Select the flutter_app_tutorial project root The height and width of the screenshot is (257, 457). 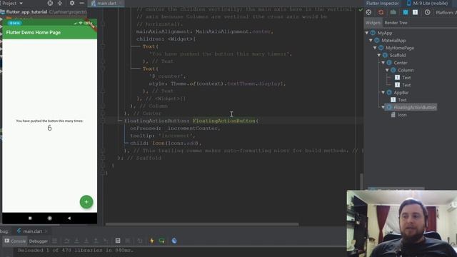pos(26,12)
